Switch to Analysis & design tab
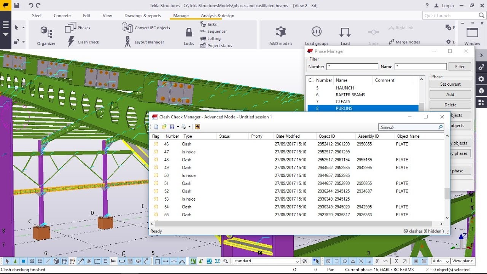 (218, 16)
